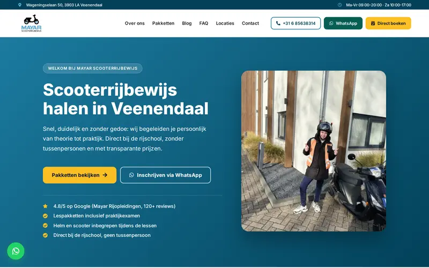Image resolution: width=429 pixels, height=268 pixels.
Task: Call the phone number +31 6 85638314
Action: pyautogui.click(x=296, y=23)
